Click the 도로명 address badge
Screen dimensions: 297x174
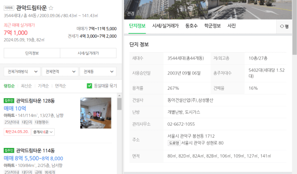click(174, 143)
